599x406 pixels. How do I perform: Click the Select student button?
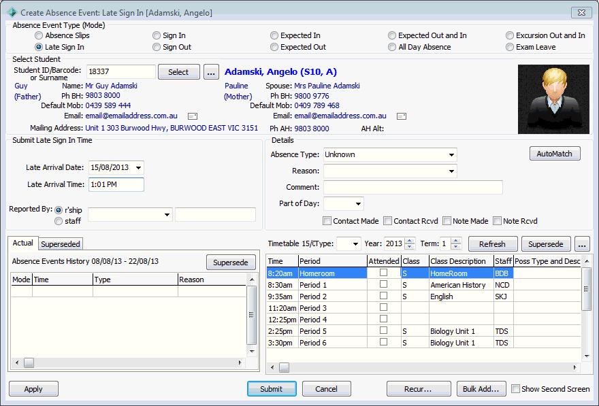click(179, 71)
